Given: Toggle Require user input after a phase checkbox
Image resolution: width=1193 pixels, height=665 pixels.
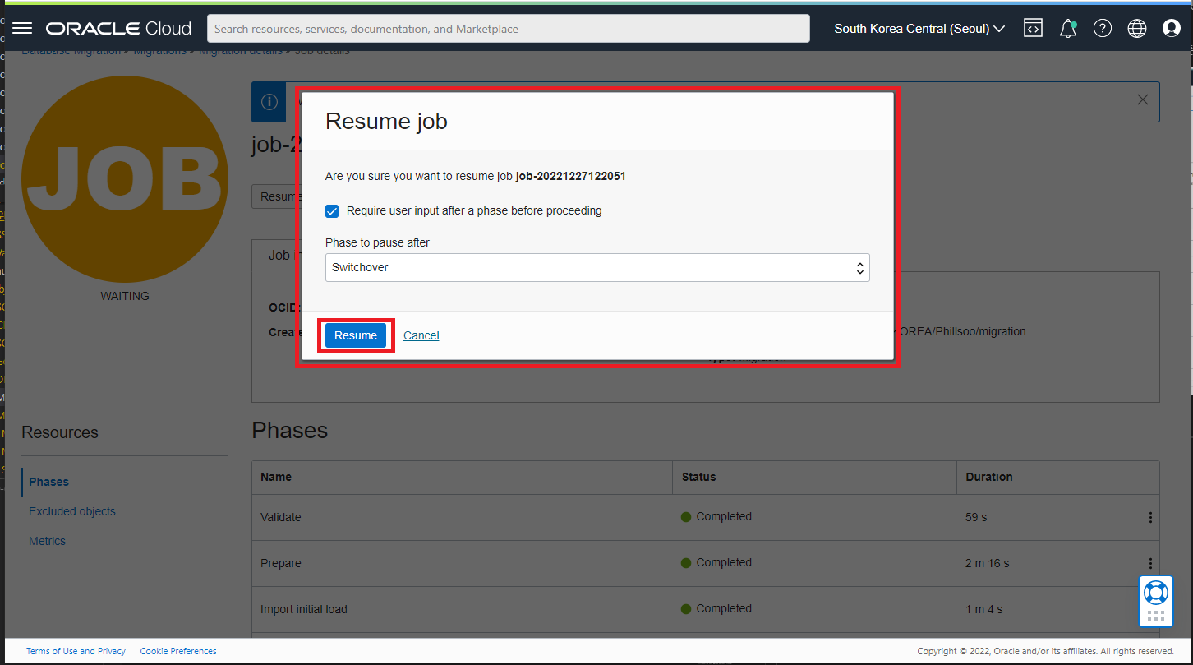Looking at the screenshot, I should tap(332, 211).
